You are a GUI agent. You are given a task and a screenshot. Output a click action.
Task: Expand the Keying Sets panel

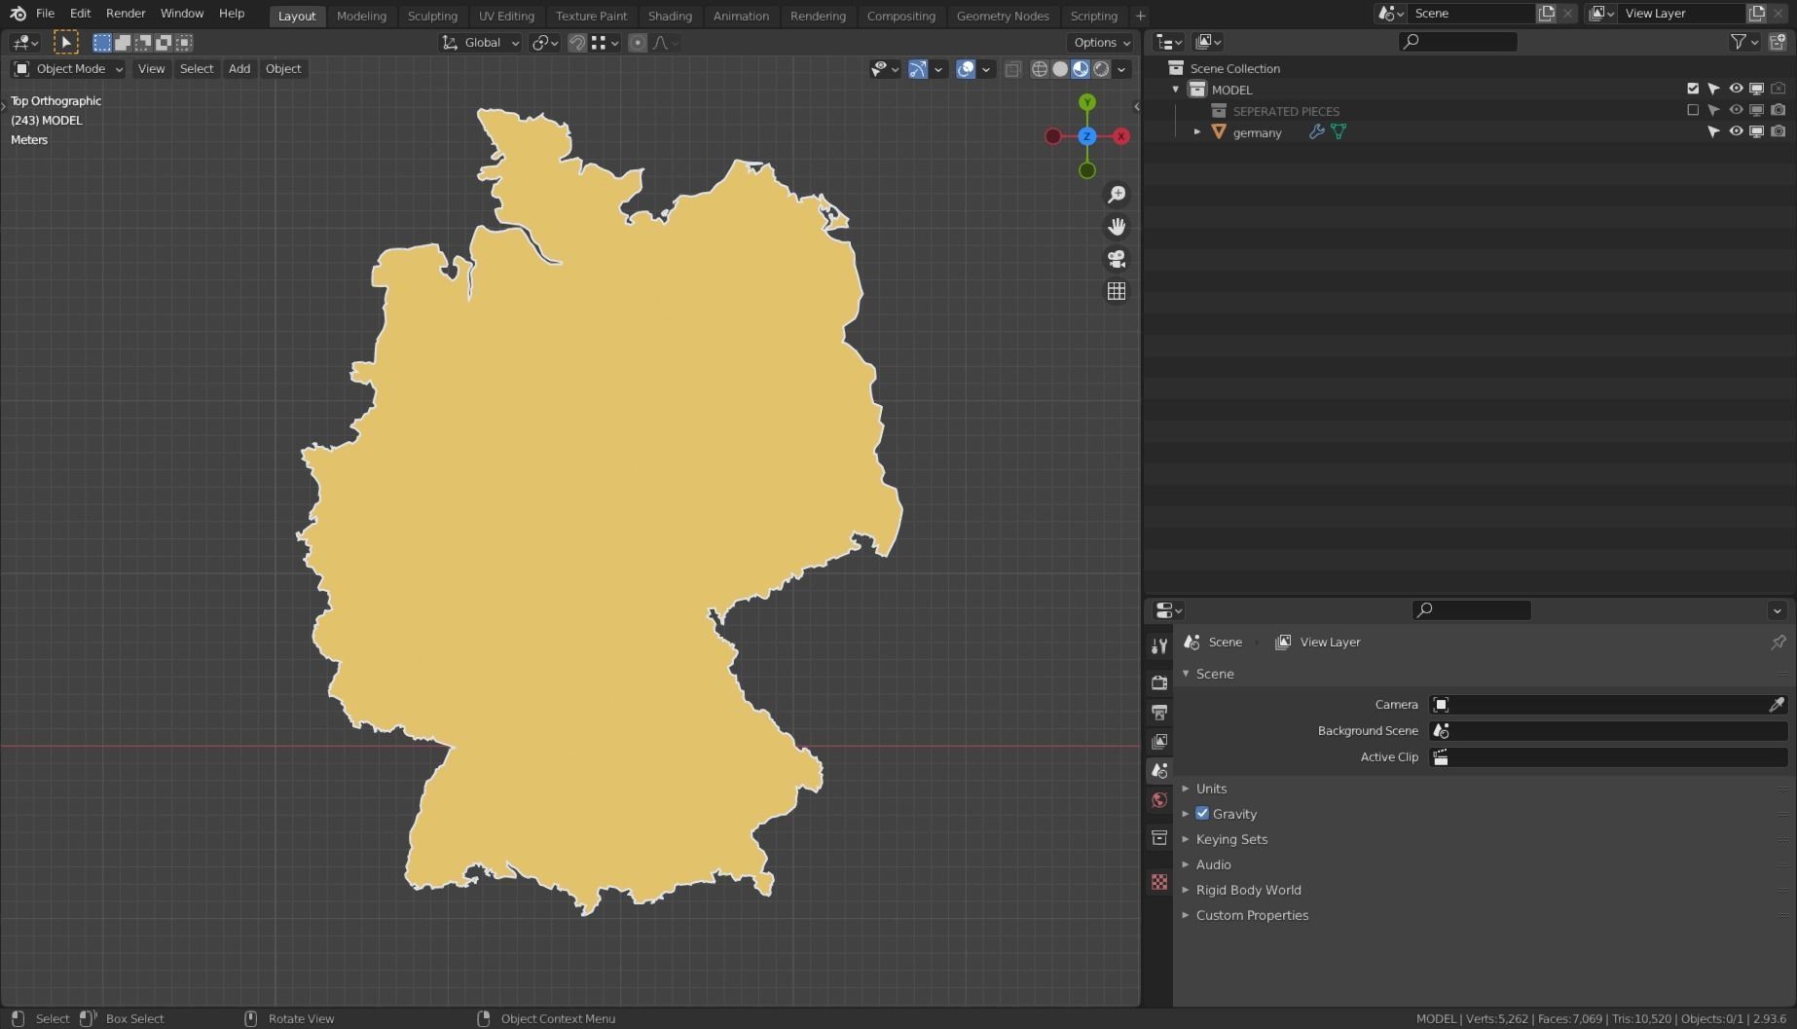point(1231,839)
